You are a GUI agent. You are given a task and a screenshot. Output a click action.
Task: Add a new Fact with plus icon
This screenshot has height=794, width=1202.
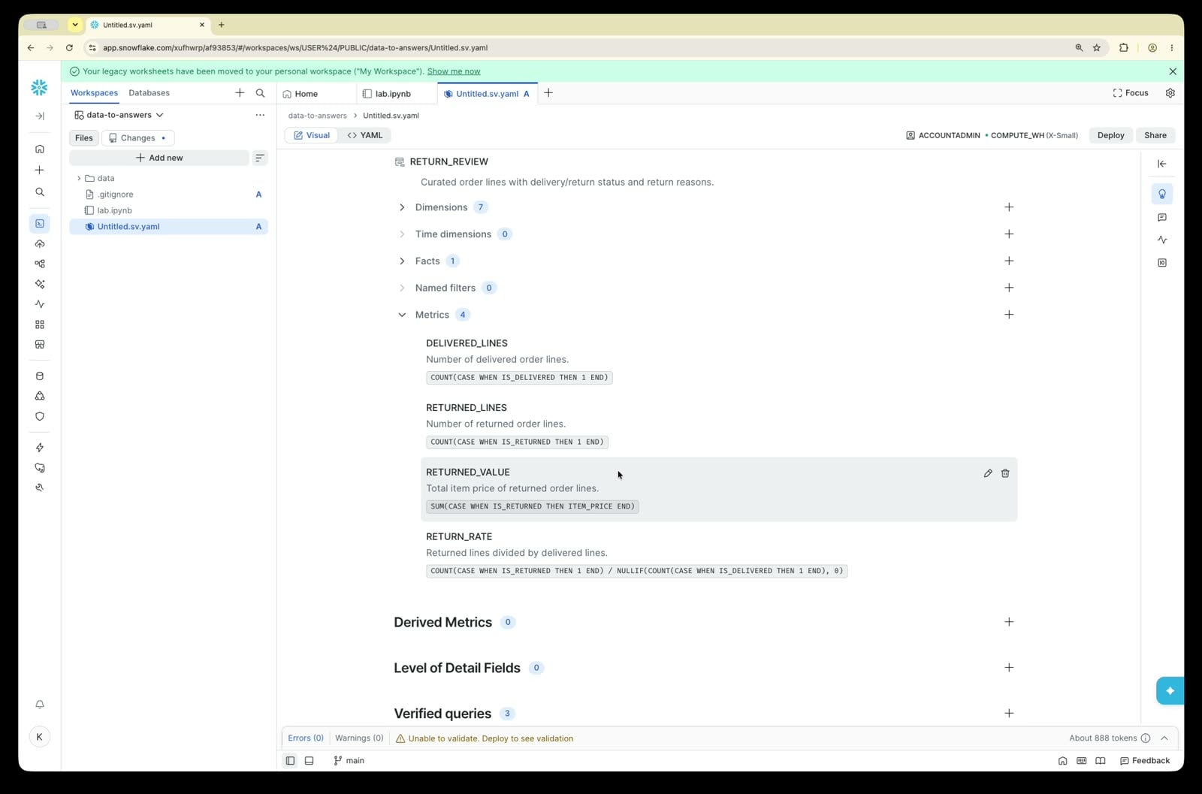(1009, 261)
